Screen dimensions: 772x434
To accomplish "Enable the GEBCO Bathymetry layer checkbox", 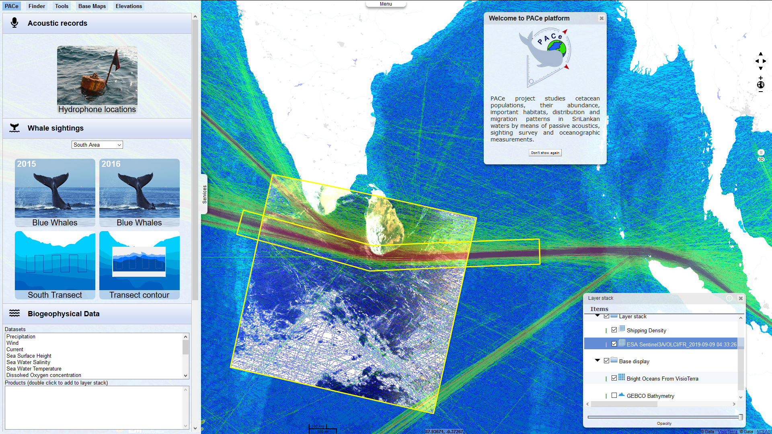I will [614, 395].
